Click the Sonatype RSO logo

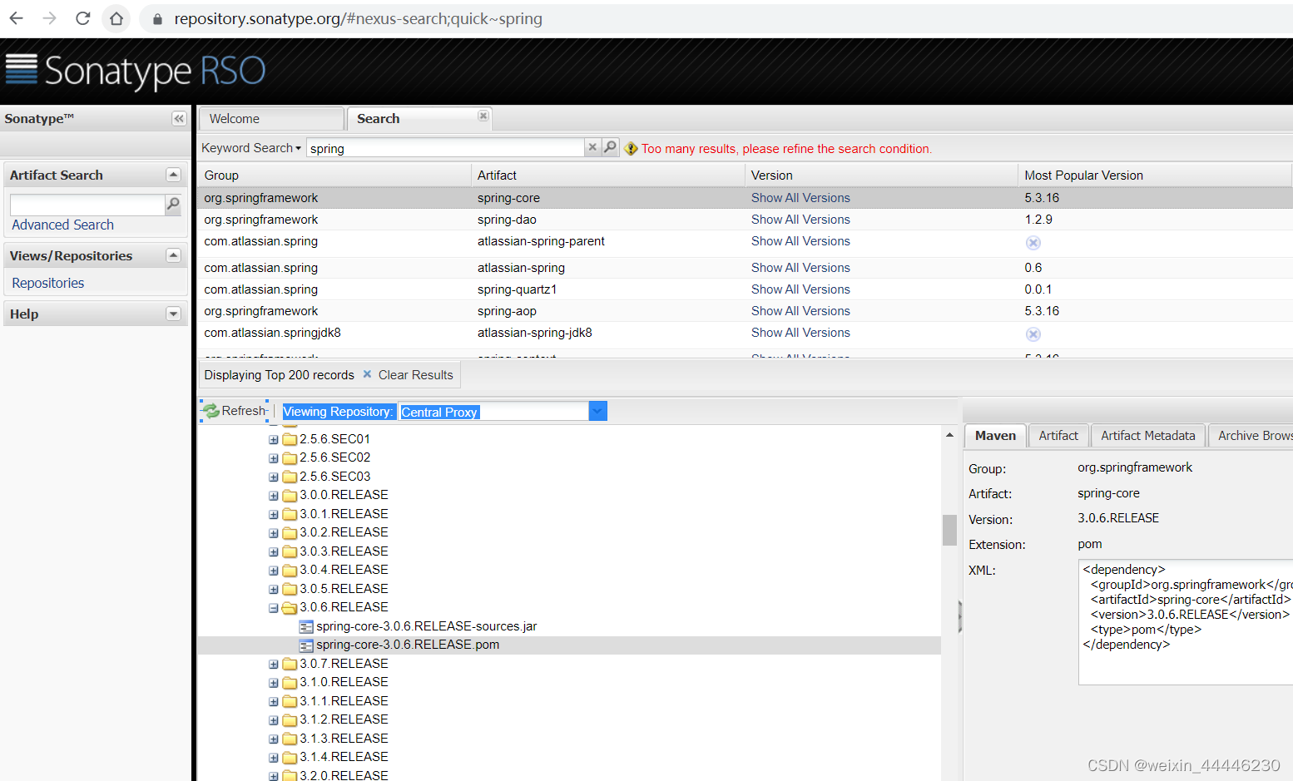point(135,72)
